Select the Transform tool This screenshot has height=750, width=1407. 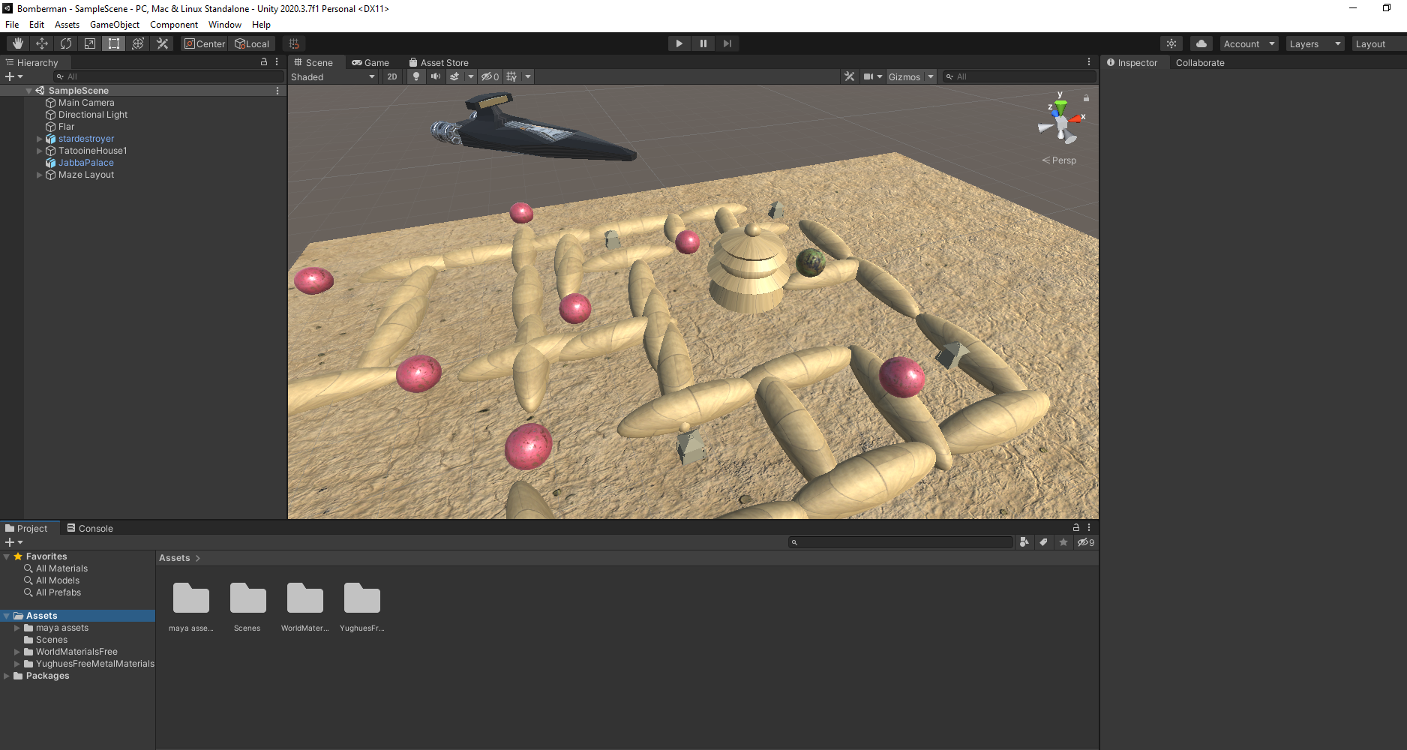coord(138,43)
